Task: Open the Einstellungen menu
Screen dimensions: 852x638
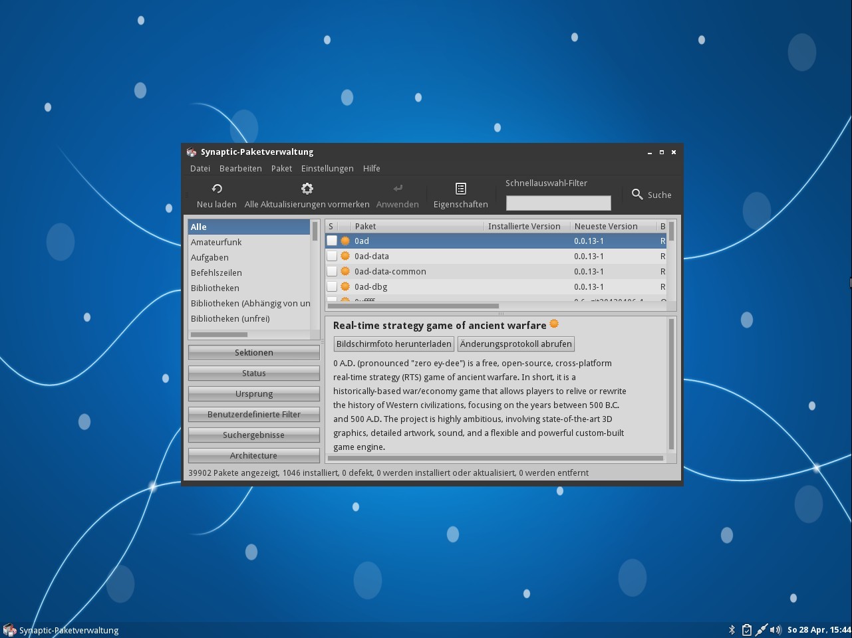Action: tap(327, 169)
